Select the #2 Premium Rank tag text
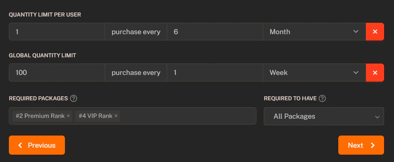394x162 pixels. coord(40,116)
